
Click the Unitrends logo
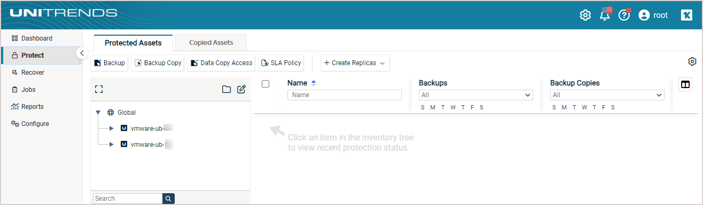coord(64,12)
